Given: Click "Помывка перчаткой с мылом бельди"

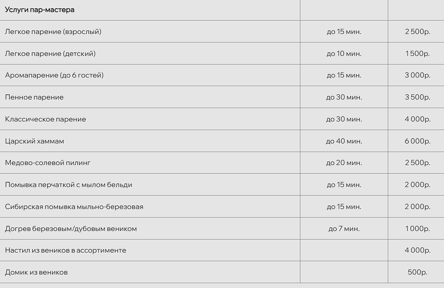Looking at the screenshot, I should (x=69, y=185).
